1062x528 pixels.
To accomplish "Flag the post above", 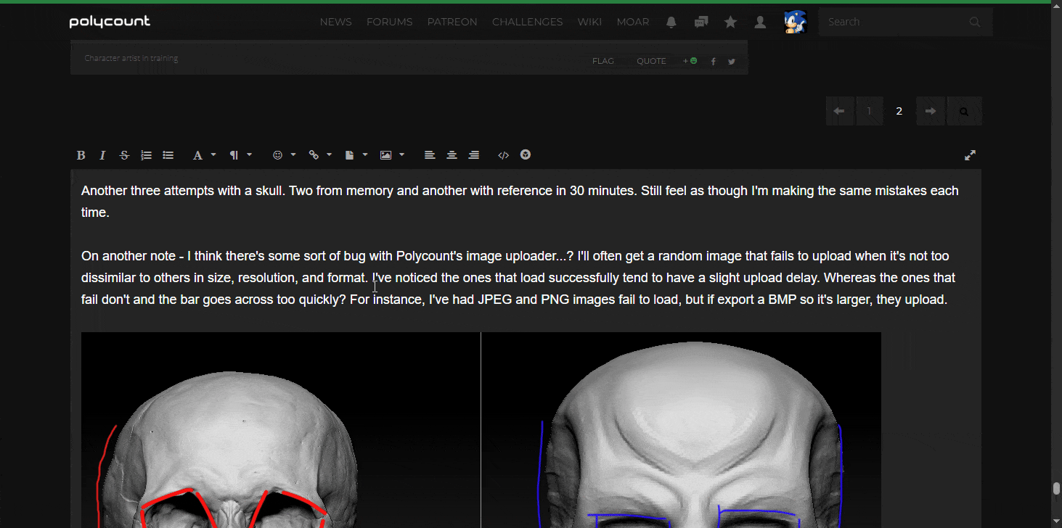I will coord(603,61).
